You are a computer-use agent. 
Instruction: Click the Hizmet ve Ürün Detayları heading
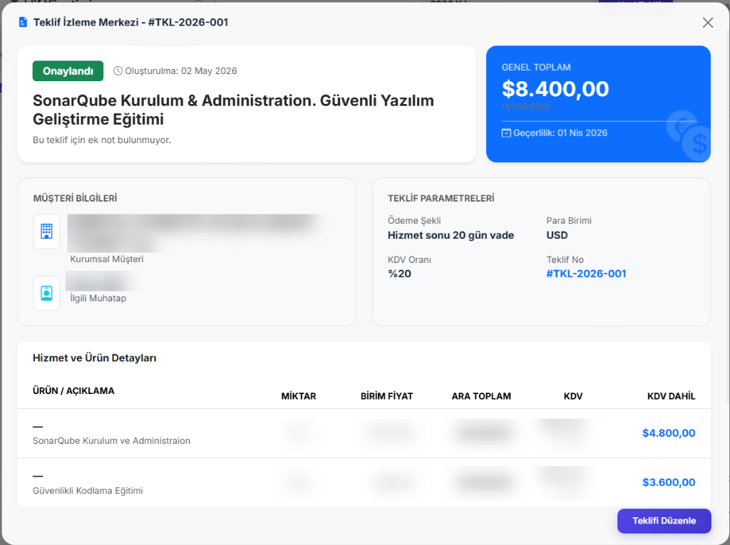(95, 358)
